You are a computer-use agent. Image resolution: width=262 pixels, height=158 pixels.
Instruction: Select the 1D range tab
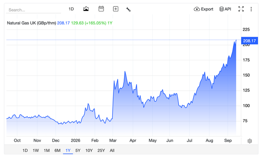click(x=25, y=151)
